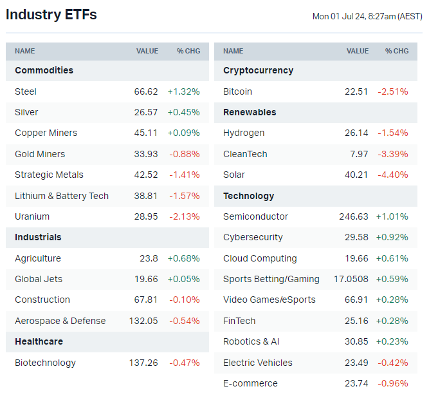This screenshot has height=400, width=429.
Task: Select the Biotechnology ETF row
Action: click(x=45, y=363)
